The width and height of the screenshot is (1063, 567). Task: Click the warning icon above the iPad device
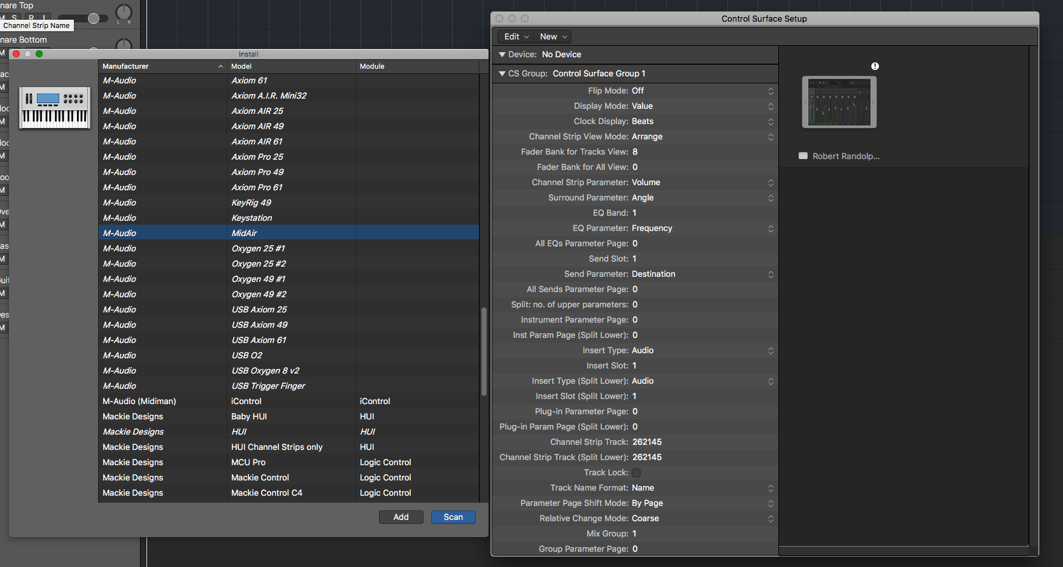[x=874, y=66]
